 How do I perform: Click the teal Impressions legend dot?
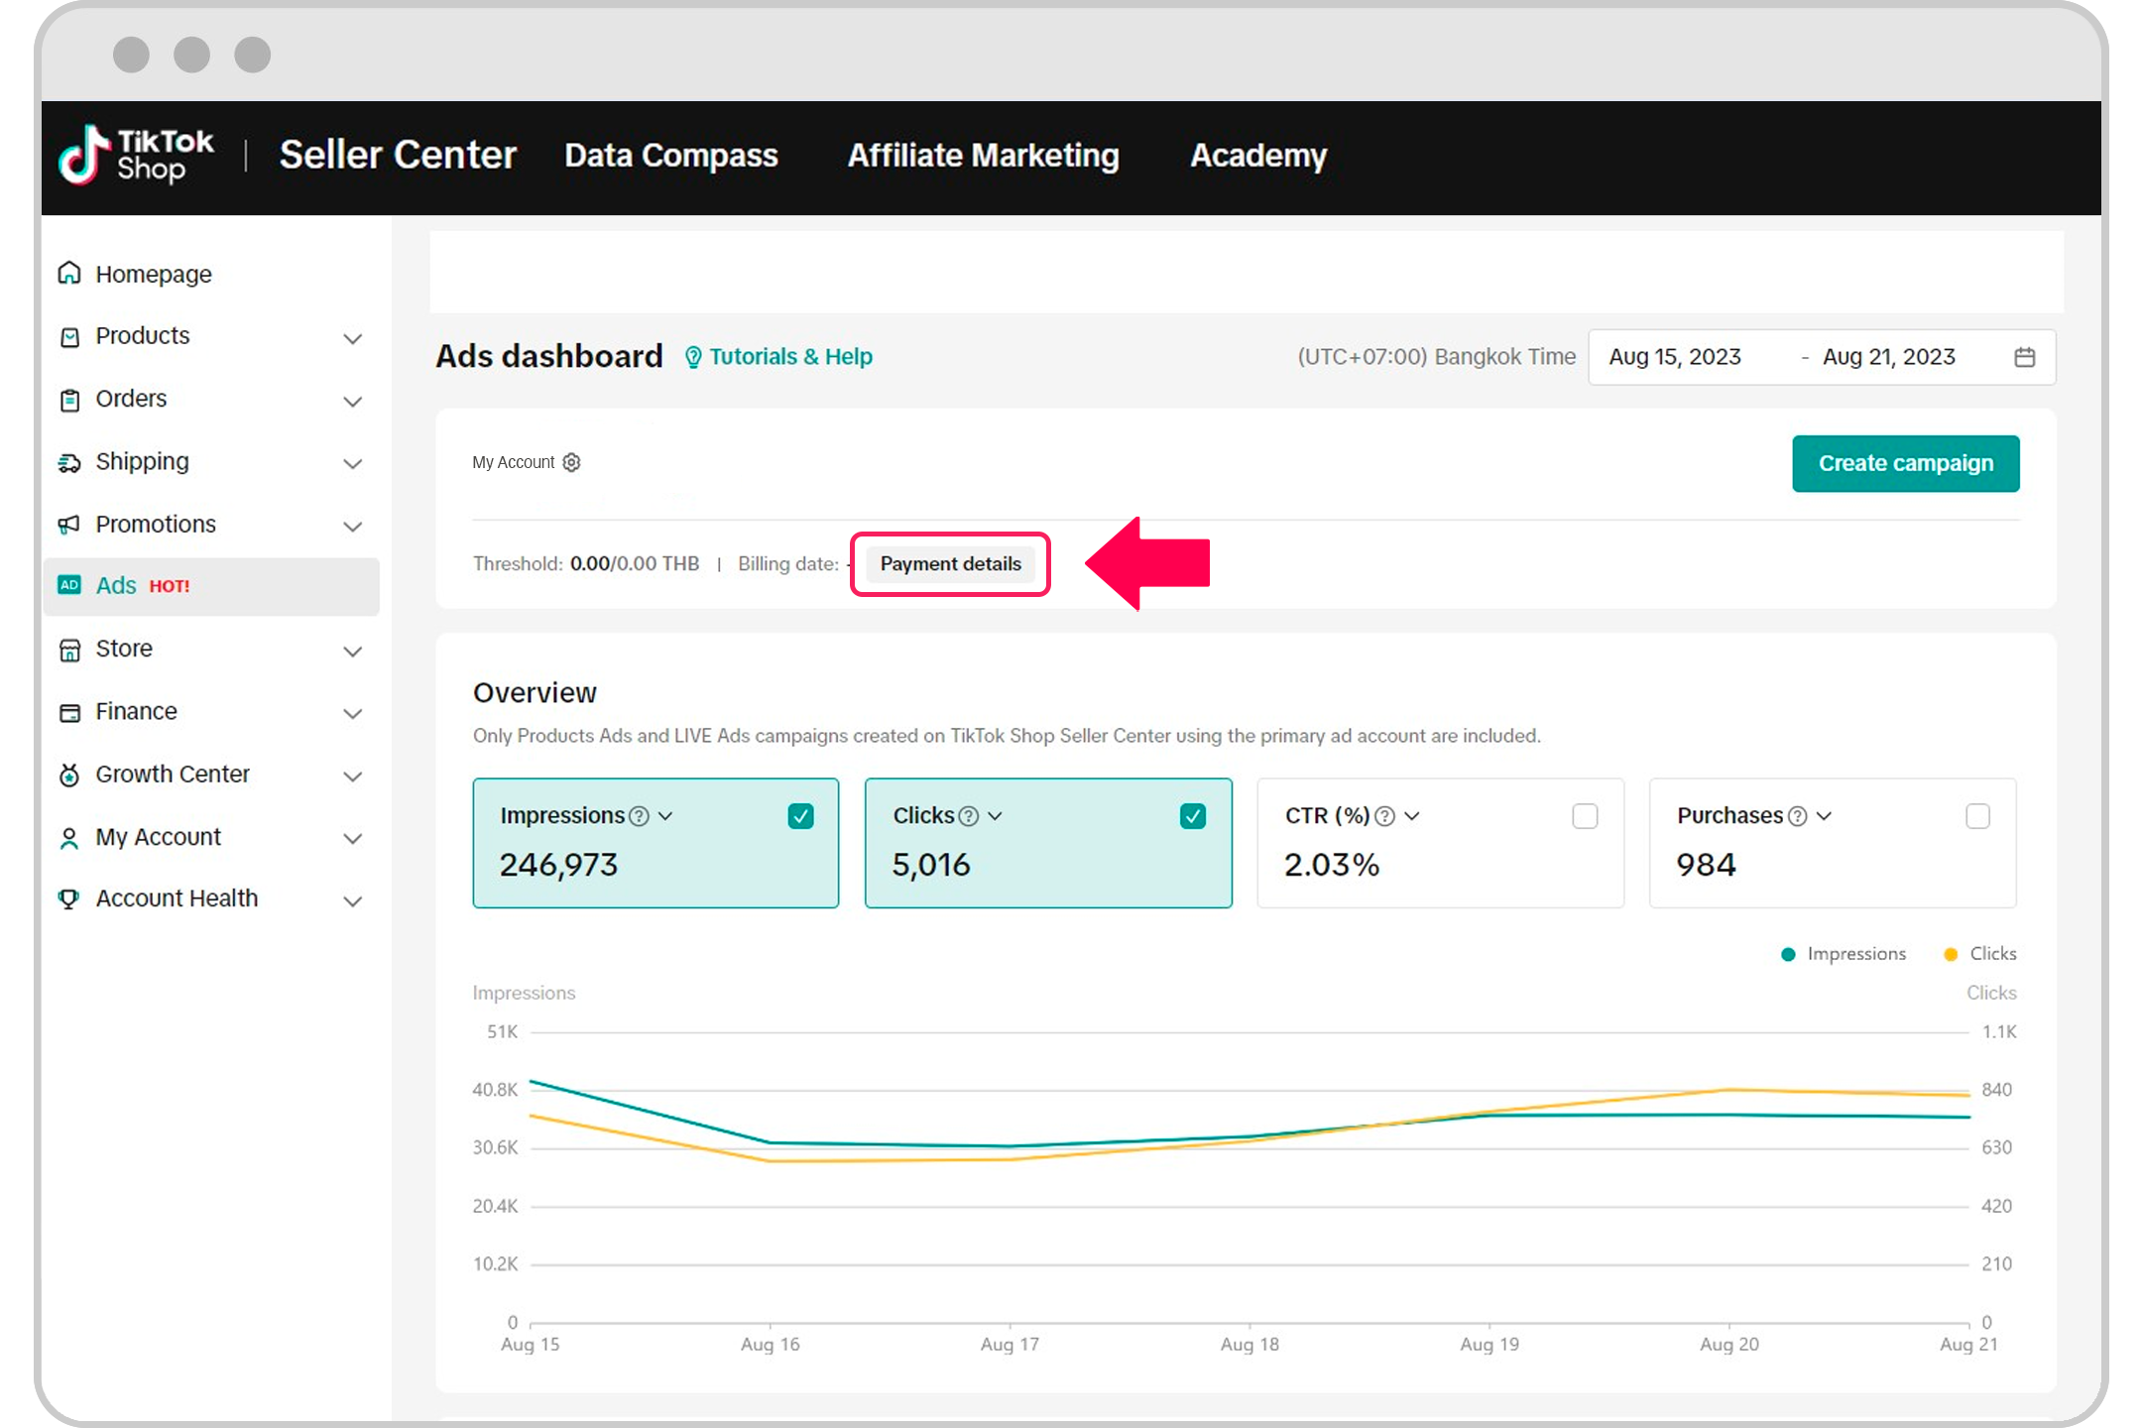pos(1788,953)
